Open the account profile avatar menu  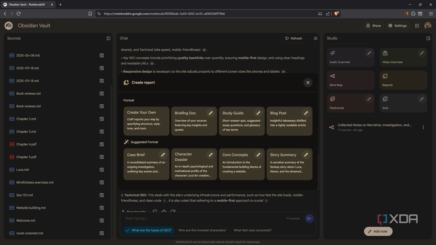tap(428, 26)
